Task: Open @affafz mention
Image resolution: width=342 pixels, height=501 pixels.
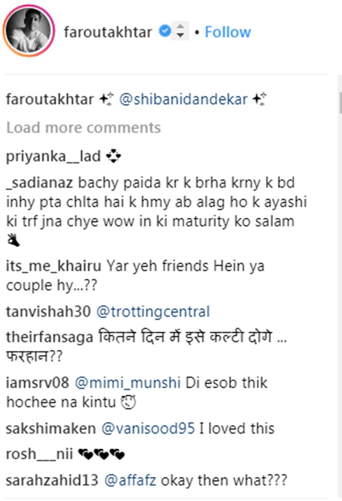Action: click(x=130, y=480)
